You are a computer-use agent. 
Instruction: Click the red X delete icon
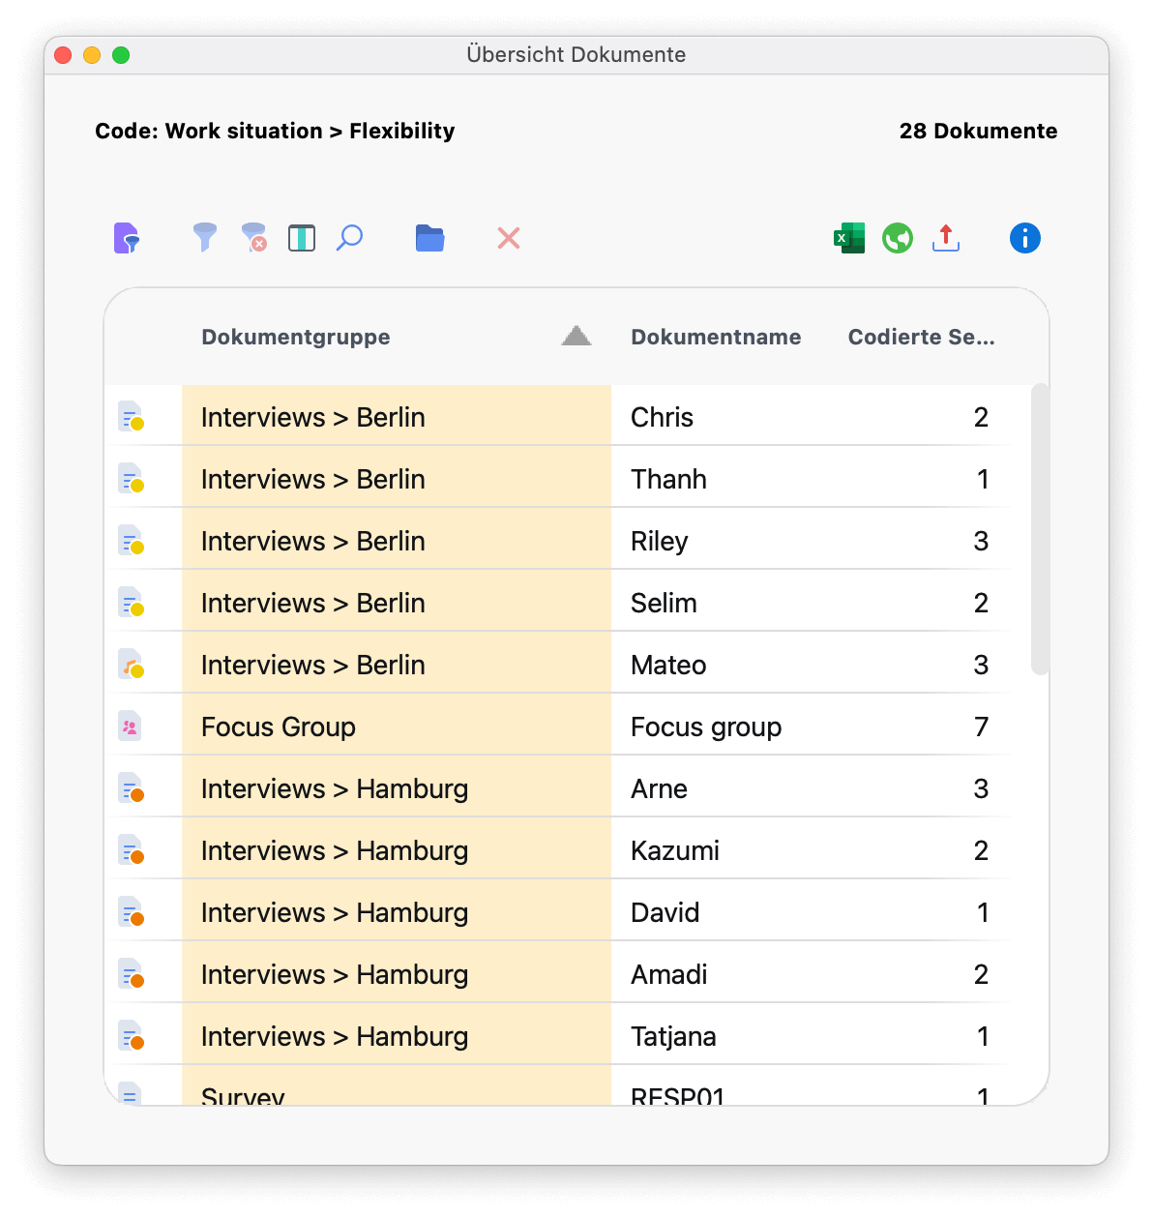[x=509, y=238]
